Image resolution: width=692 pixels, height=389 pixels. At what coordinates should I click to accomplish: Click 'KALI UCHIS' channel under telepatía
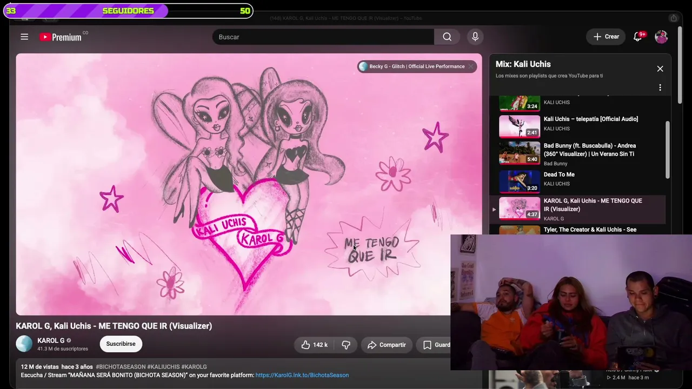tap(557, 129)
